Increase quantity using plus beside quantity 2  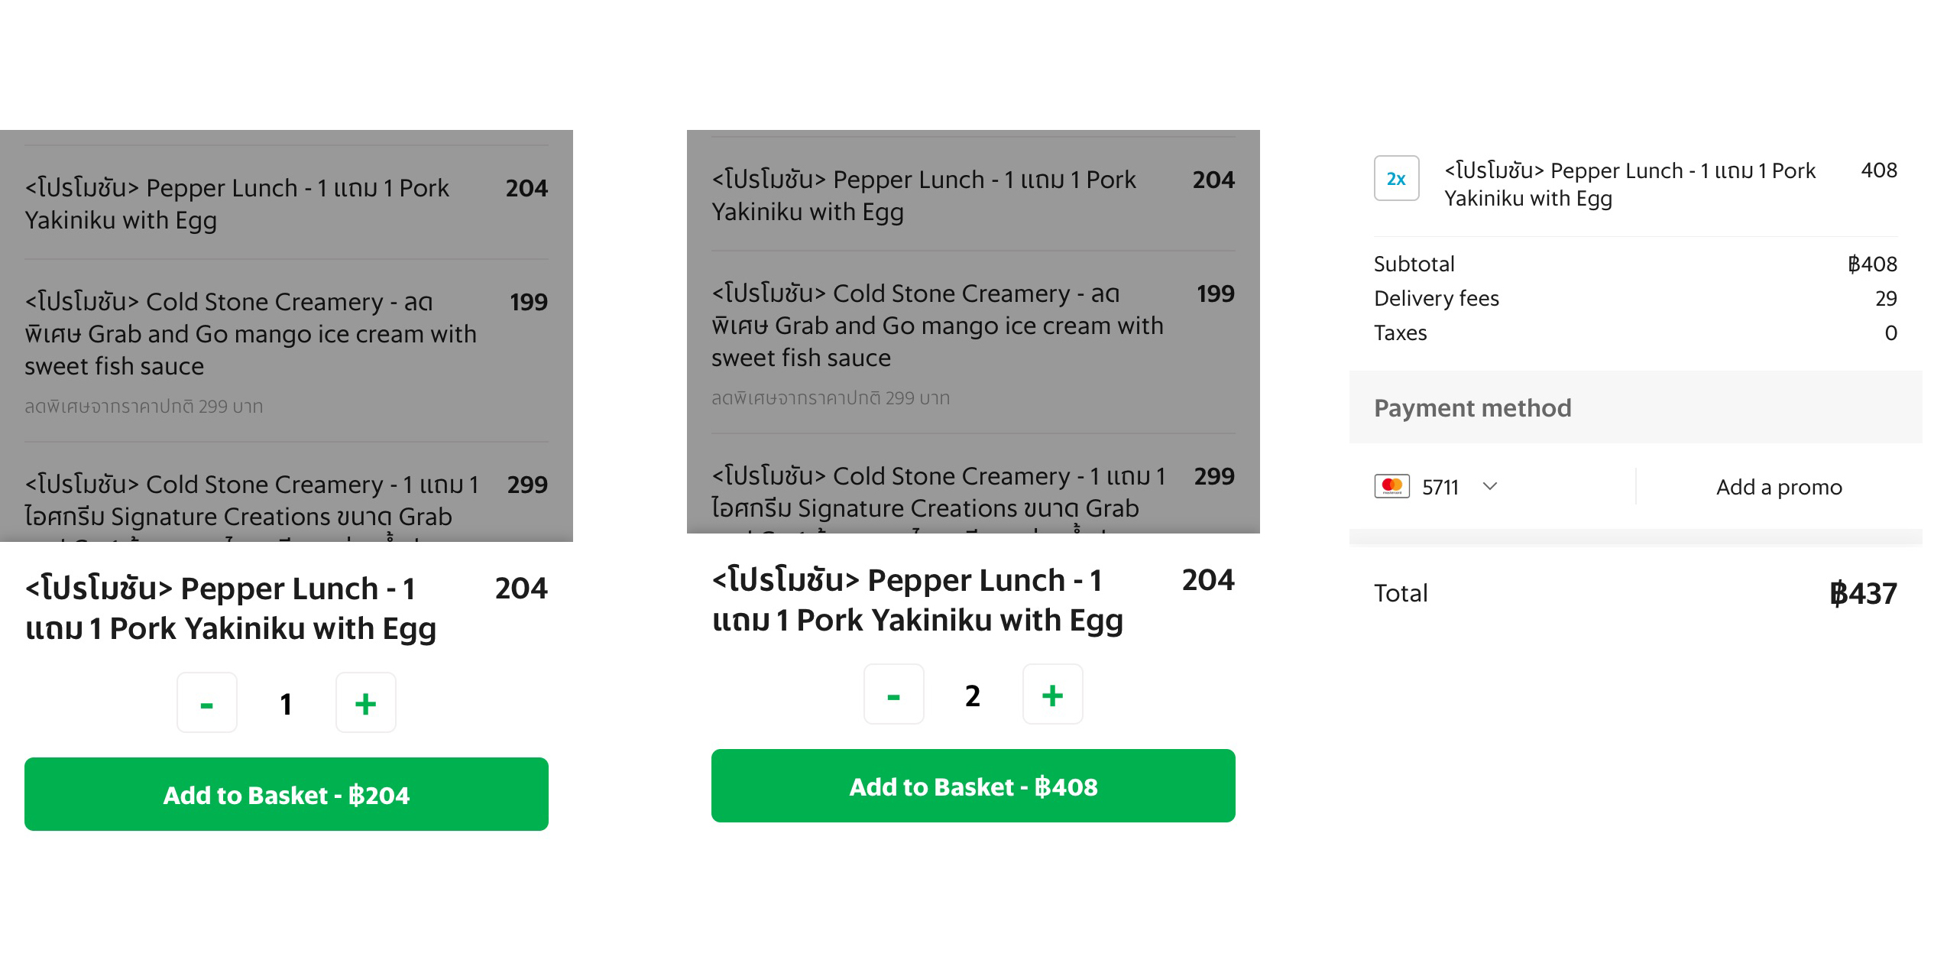point(1053,695)
